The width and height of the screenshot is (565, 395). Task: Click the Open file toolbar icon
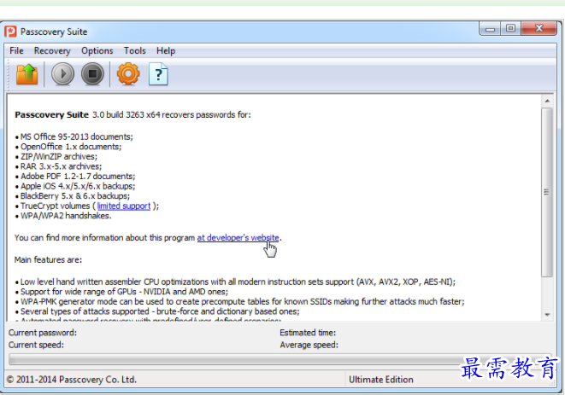pyautogui.click(x=27, y=74)
